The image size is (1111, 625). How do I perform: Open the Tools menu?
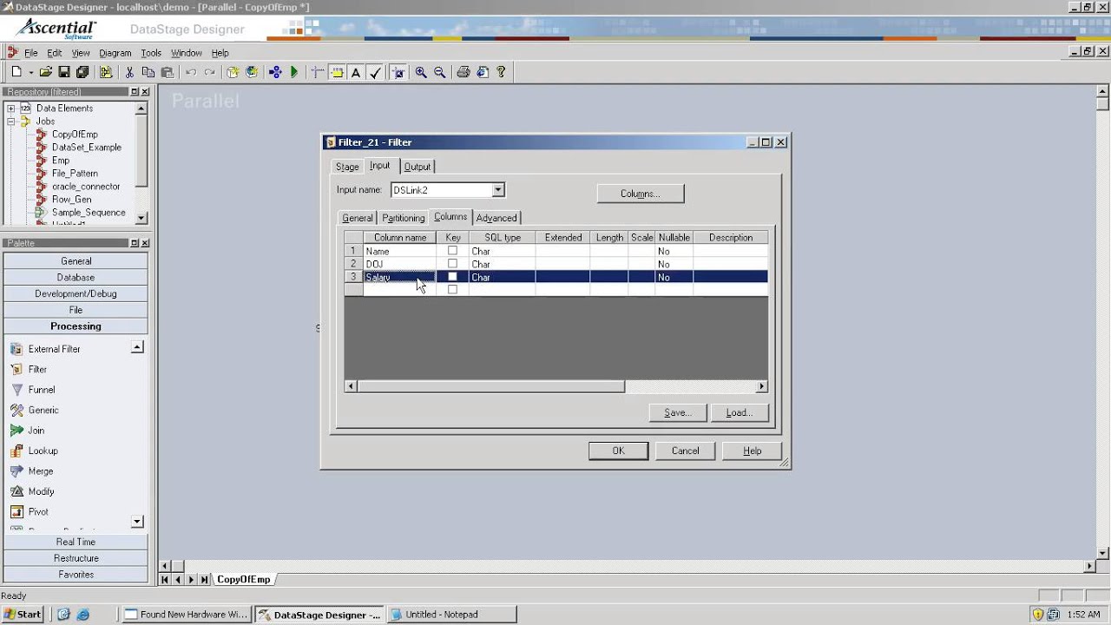(151, 53)
